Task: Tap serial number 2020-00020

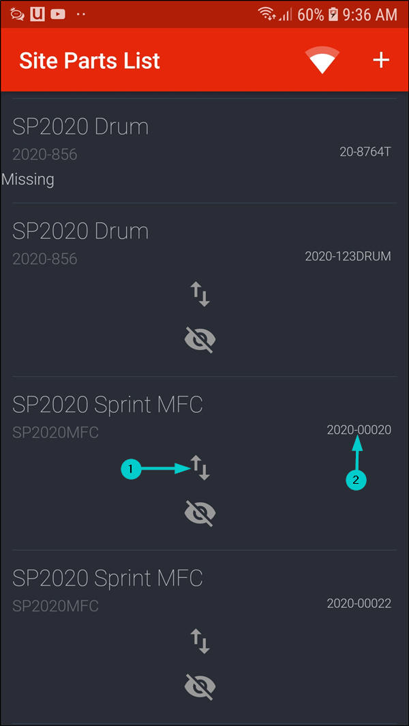Action: (359, 430)
